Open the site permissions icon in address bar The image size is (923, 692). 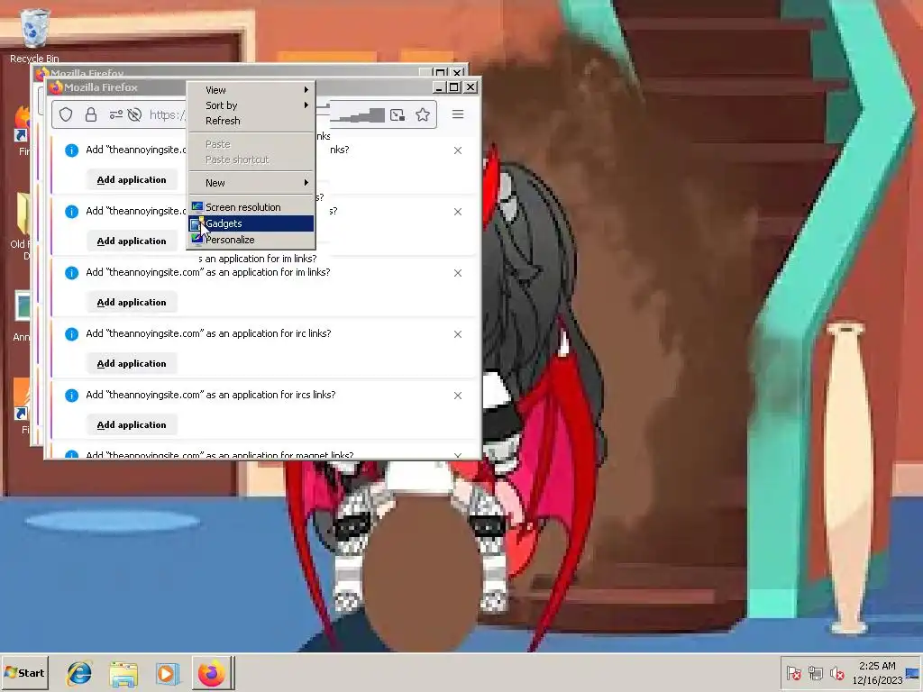116,114
